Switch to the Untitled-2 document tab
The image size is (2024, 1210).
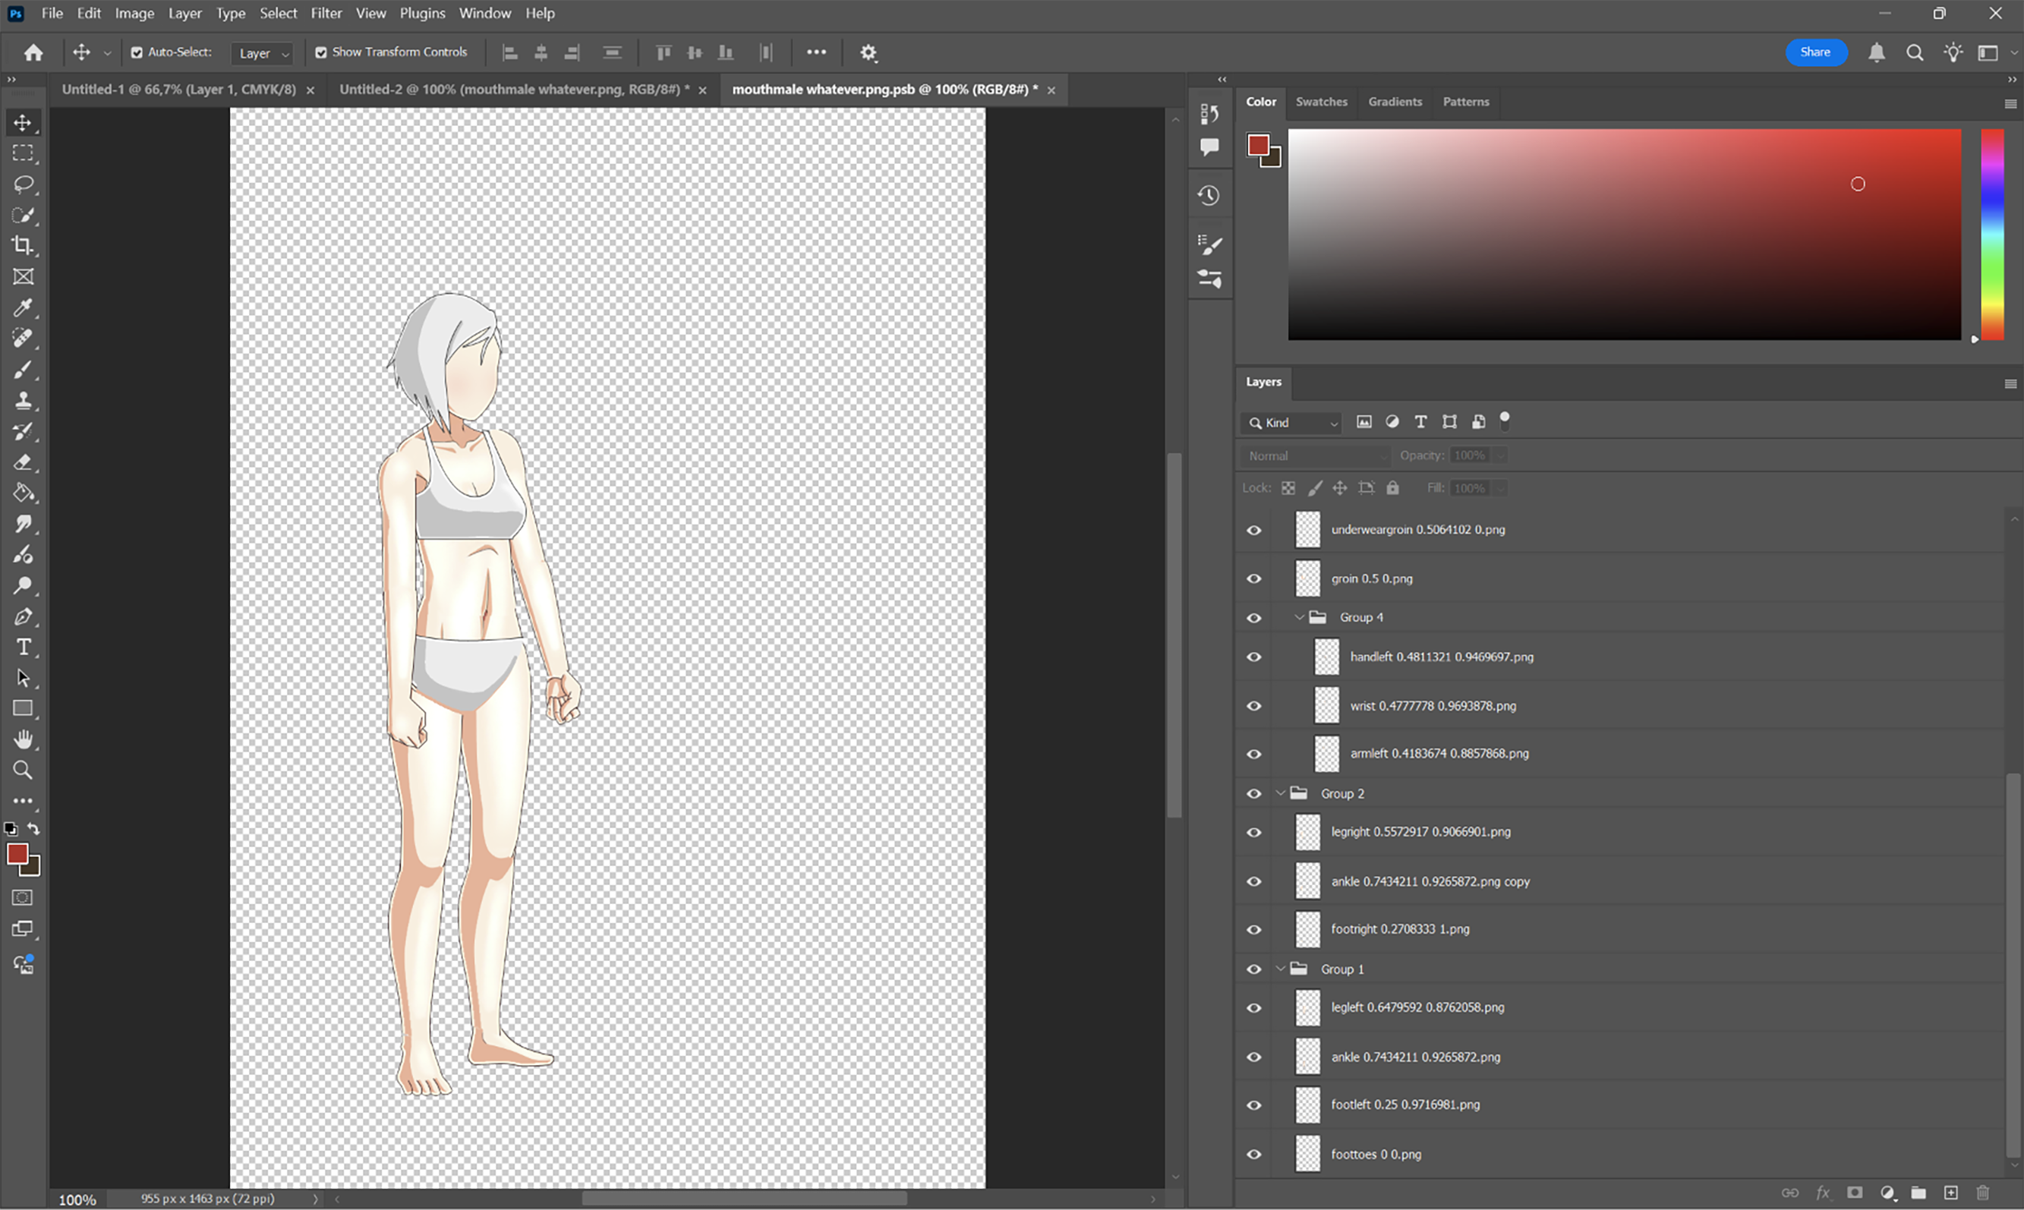(514, 90)
